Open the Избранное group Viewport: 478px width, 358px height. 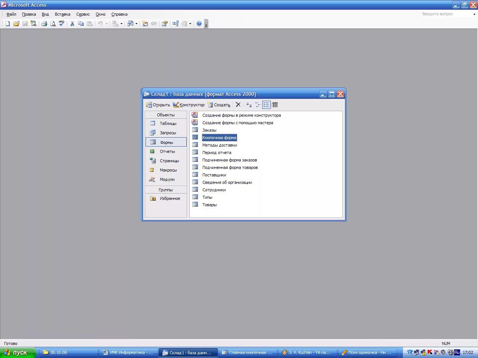[166, 198]
